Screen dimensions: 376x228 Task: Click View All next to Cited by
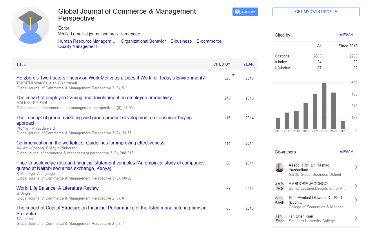coord(348,35)
